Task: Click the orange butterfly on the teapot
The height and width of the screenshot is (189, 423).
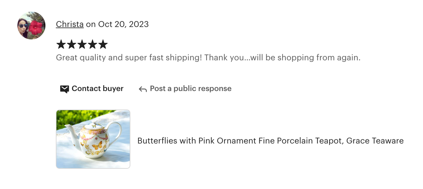Action: pos(97,145)
